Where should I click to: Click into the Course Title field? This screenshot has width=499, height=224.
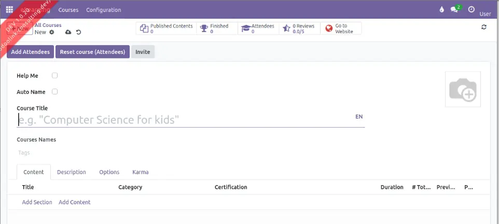tap(182, 120)
